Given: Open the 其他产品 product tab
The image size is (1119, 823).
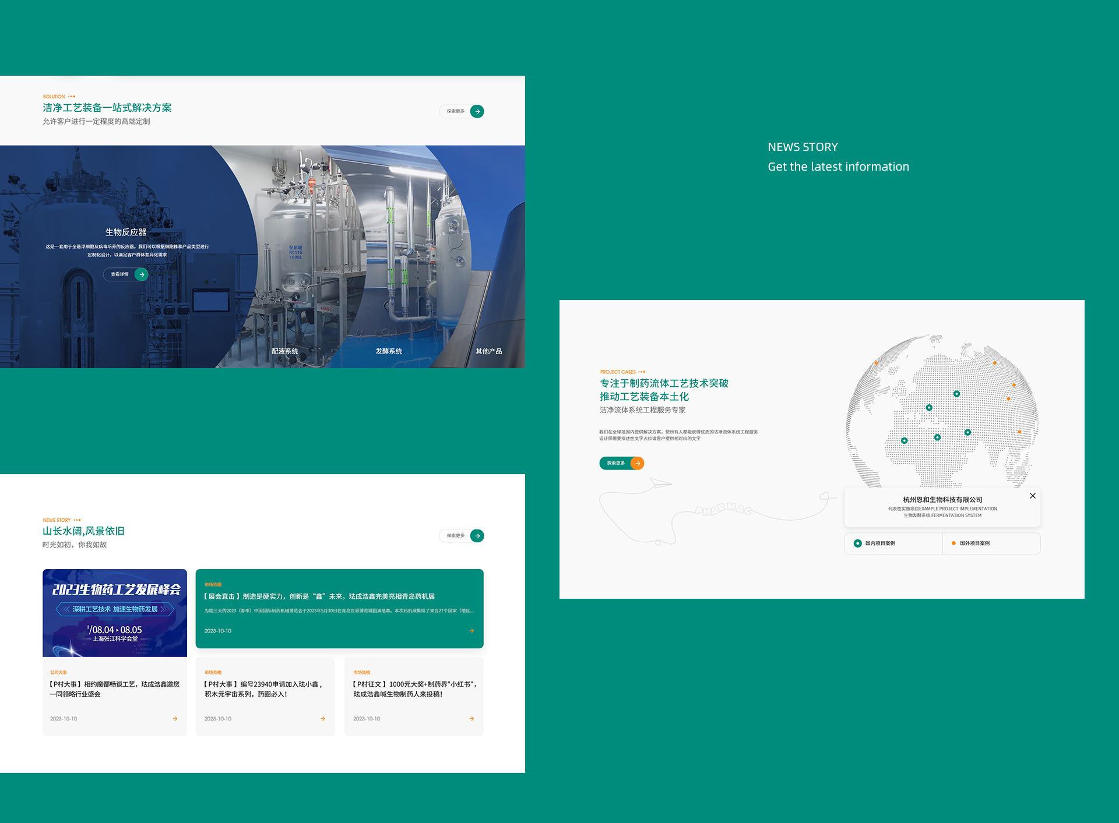Looking at the screenshot, I should click(488, 351).
